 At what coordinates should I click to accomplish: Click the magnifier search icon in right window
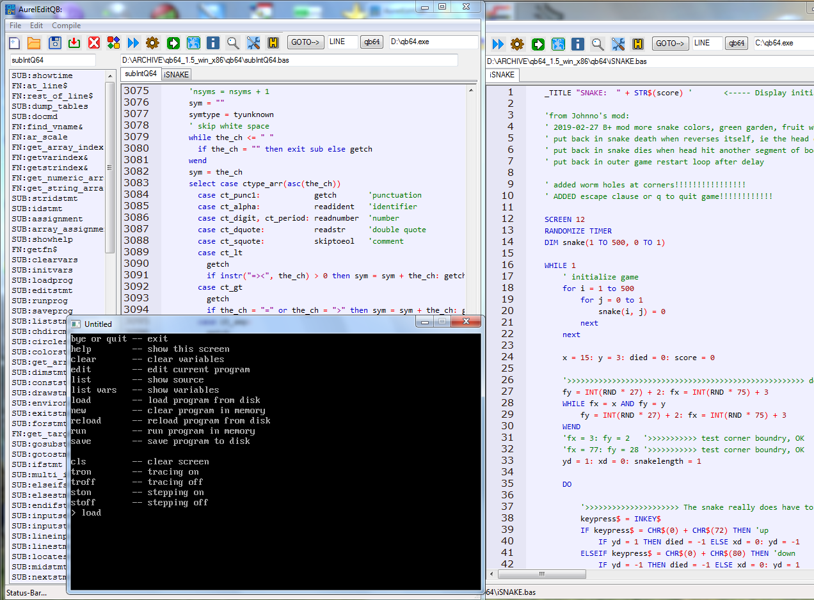[598, 43]
